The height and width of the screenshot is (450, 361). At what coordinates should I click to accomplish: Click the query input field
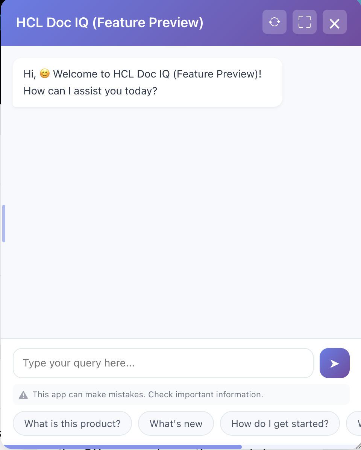[x=163, y=363]
